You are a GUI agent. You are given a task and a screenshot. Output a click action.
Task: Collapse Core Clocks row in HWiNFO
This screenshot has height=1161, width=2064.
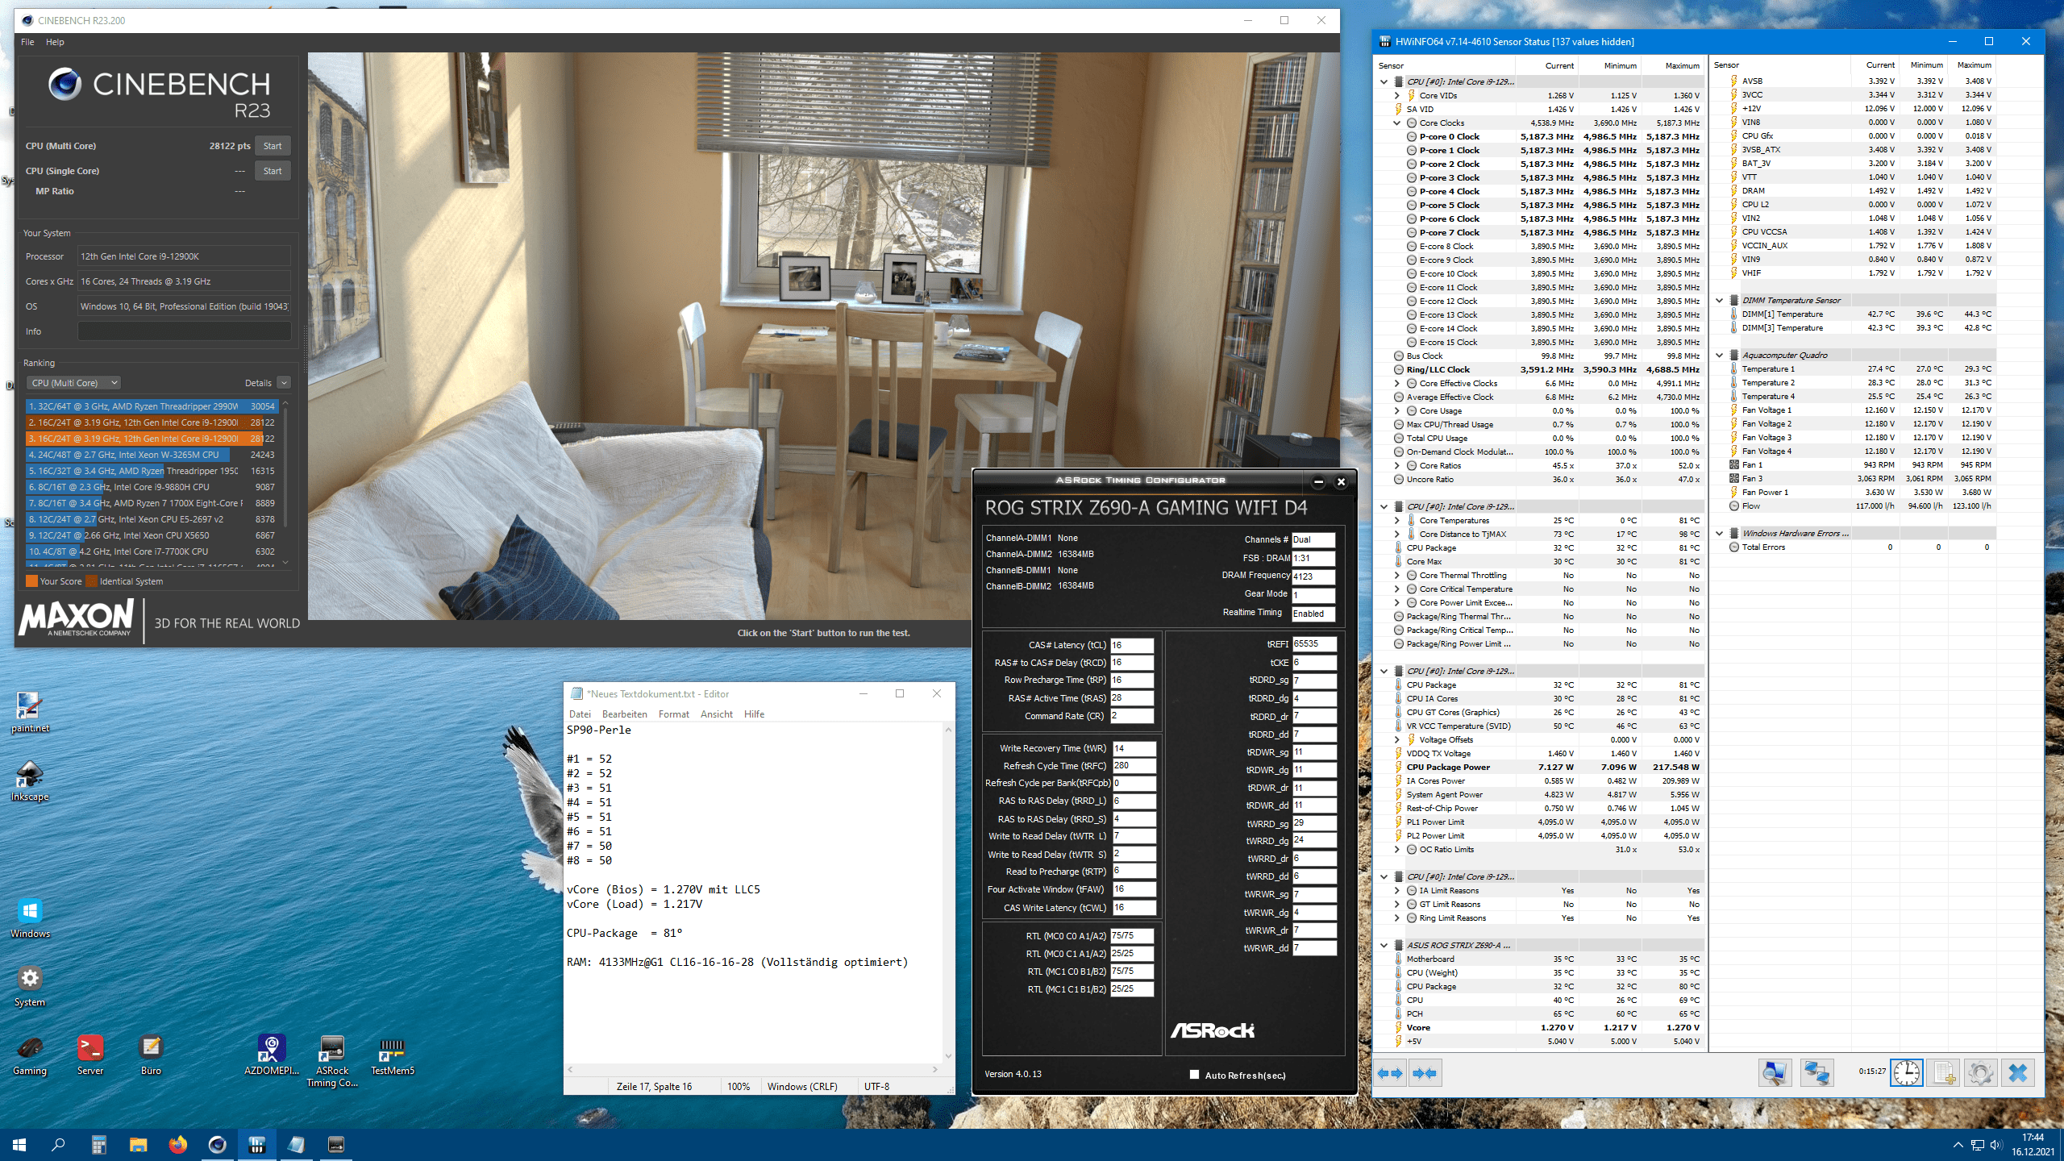[x=1397, y=123]
